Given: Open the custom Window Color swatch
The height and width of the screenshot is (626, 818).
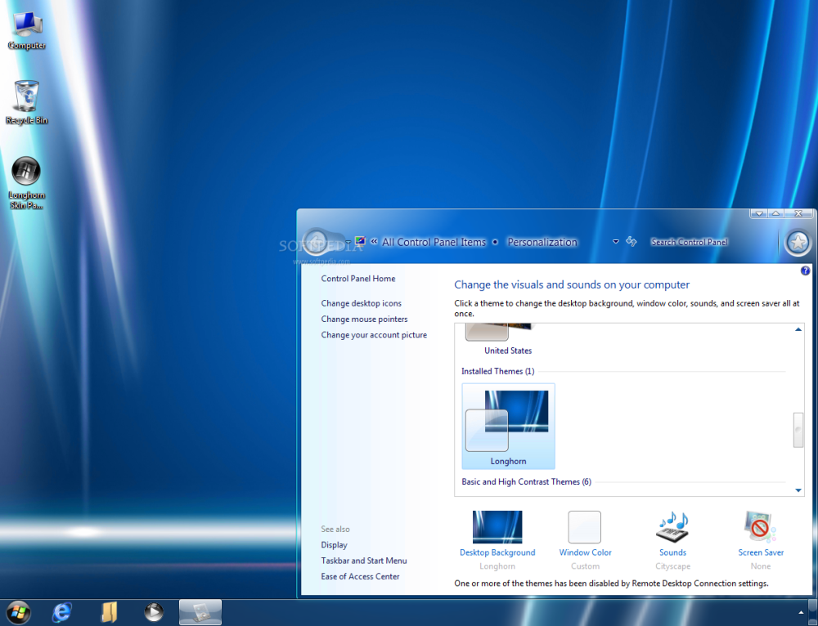Looking at the screenshot, I should 584,527.
